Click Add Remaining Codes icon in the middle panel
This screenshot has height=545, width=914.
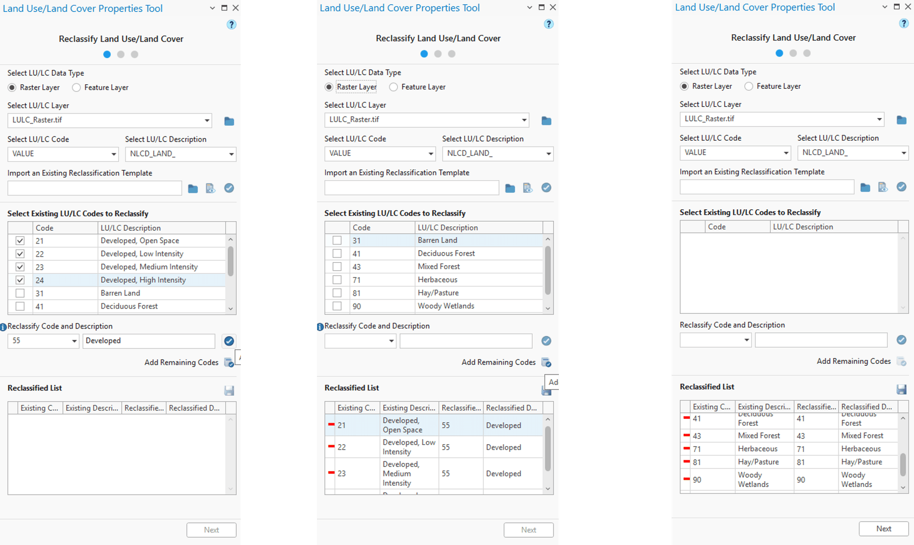click(x=546, y=363)
